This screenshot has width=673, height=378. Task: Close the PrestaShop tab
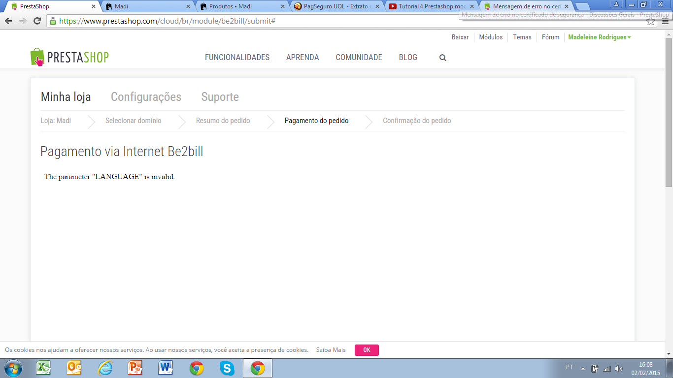[x=94, y=6]
